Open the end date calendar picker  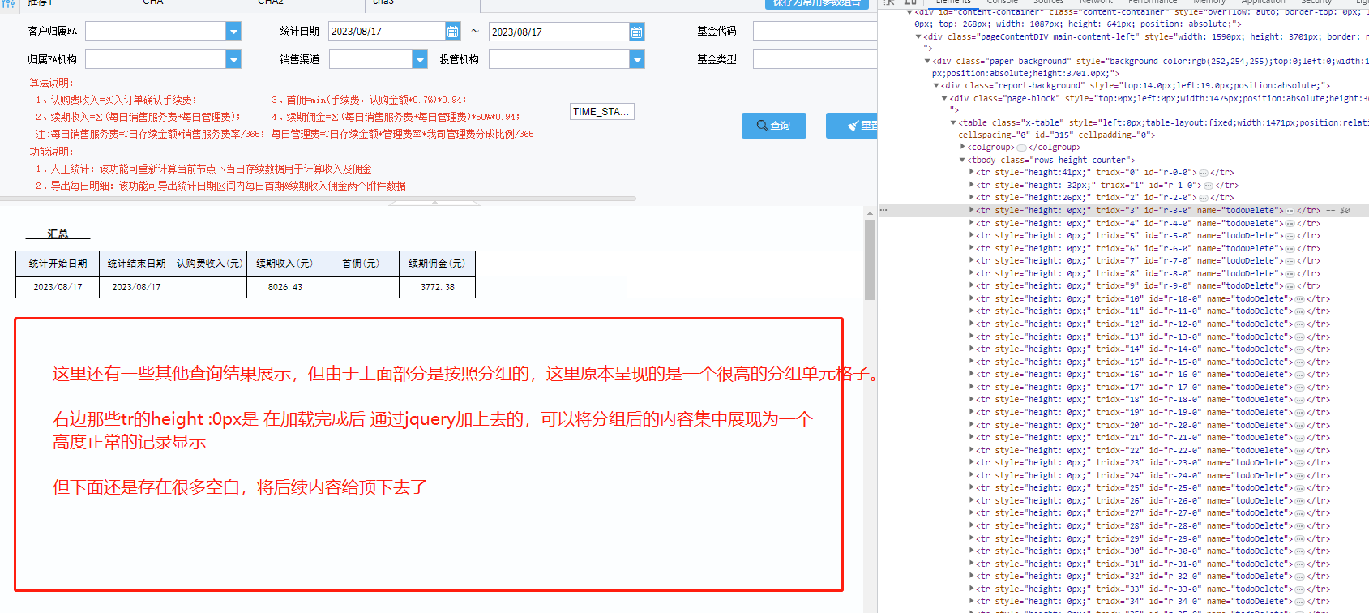637,32
